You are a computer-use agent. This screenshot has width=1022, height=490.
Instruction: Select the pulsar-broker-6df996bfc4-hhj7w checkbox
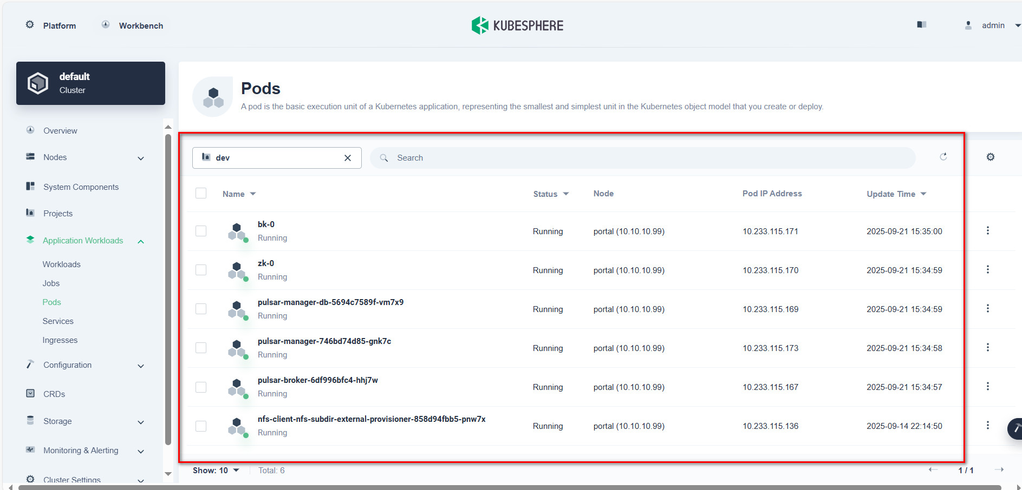point(201,387)
